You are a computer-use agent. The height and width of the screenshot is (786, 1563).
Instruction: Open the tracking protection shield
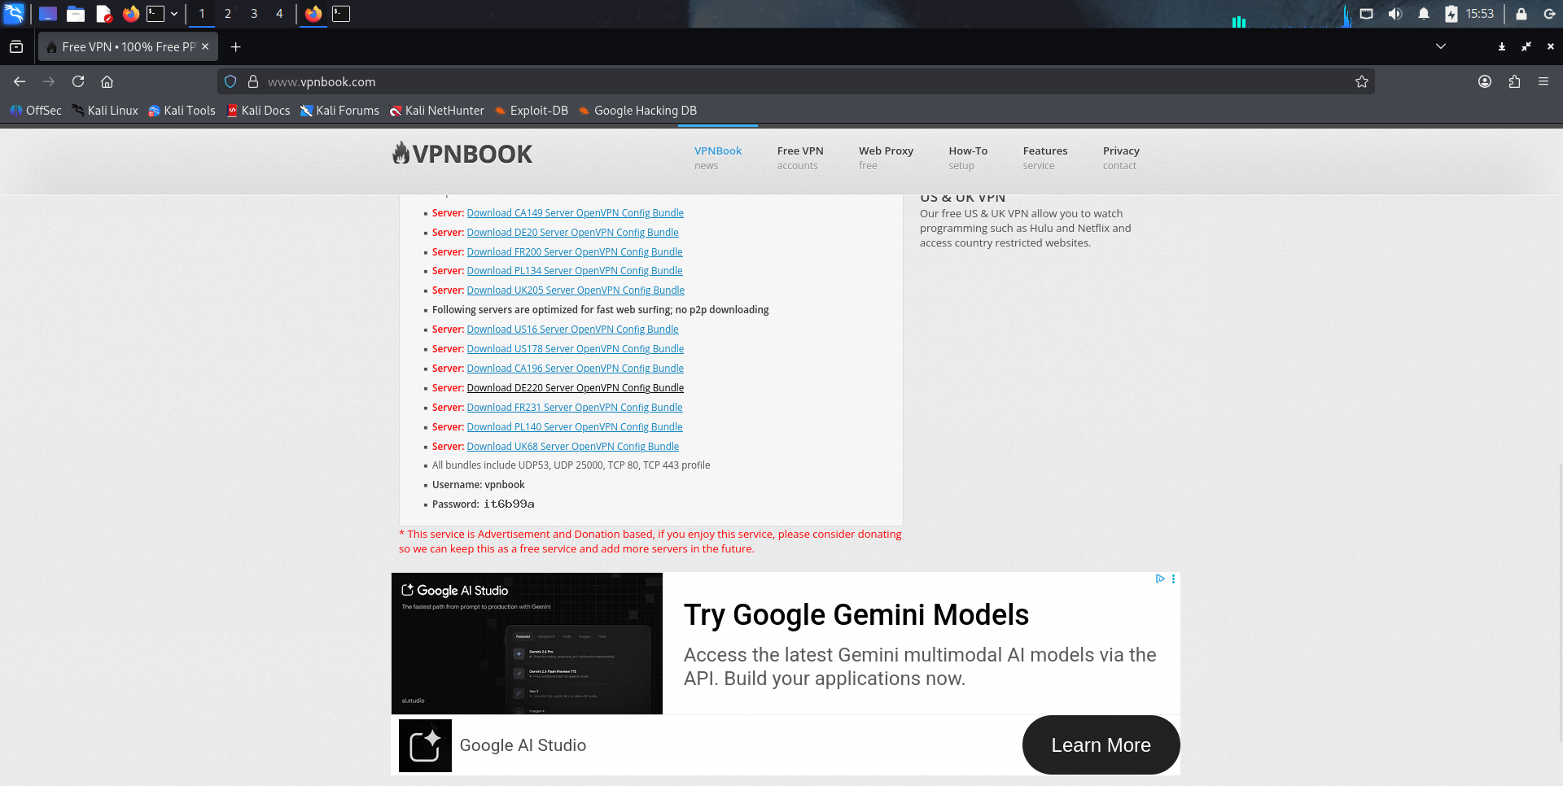click(x=230, y=81)
